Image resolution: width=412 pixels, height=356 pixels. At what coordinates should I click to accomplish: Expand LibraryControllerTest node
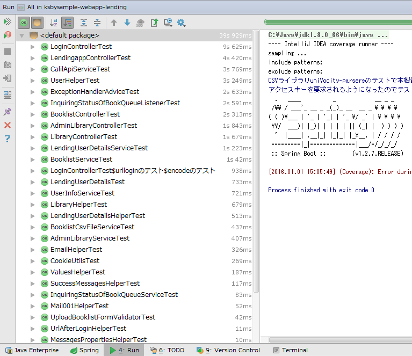coord(33,137)
